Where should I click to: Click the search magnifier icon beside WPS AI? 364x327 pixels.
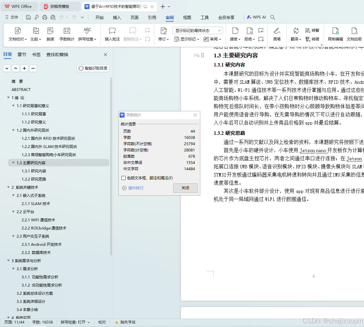pyautogui.click(x=273, y=17)
